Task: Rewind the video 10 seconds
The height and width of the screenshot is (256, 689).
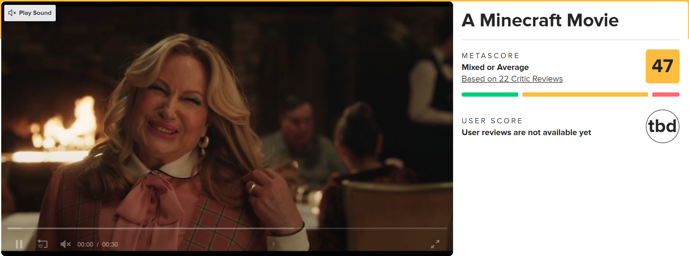Action: 42,244
